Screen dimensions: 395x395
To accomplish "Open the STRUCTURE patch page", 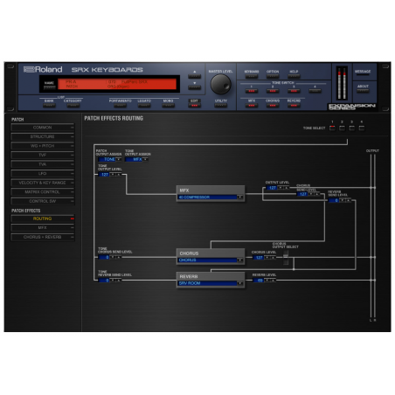I will [43, 136].
